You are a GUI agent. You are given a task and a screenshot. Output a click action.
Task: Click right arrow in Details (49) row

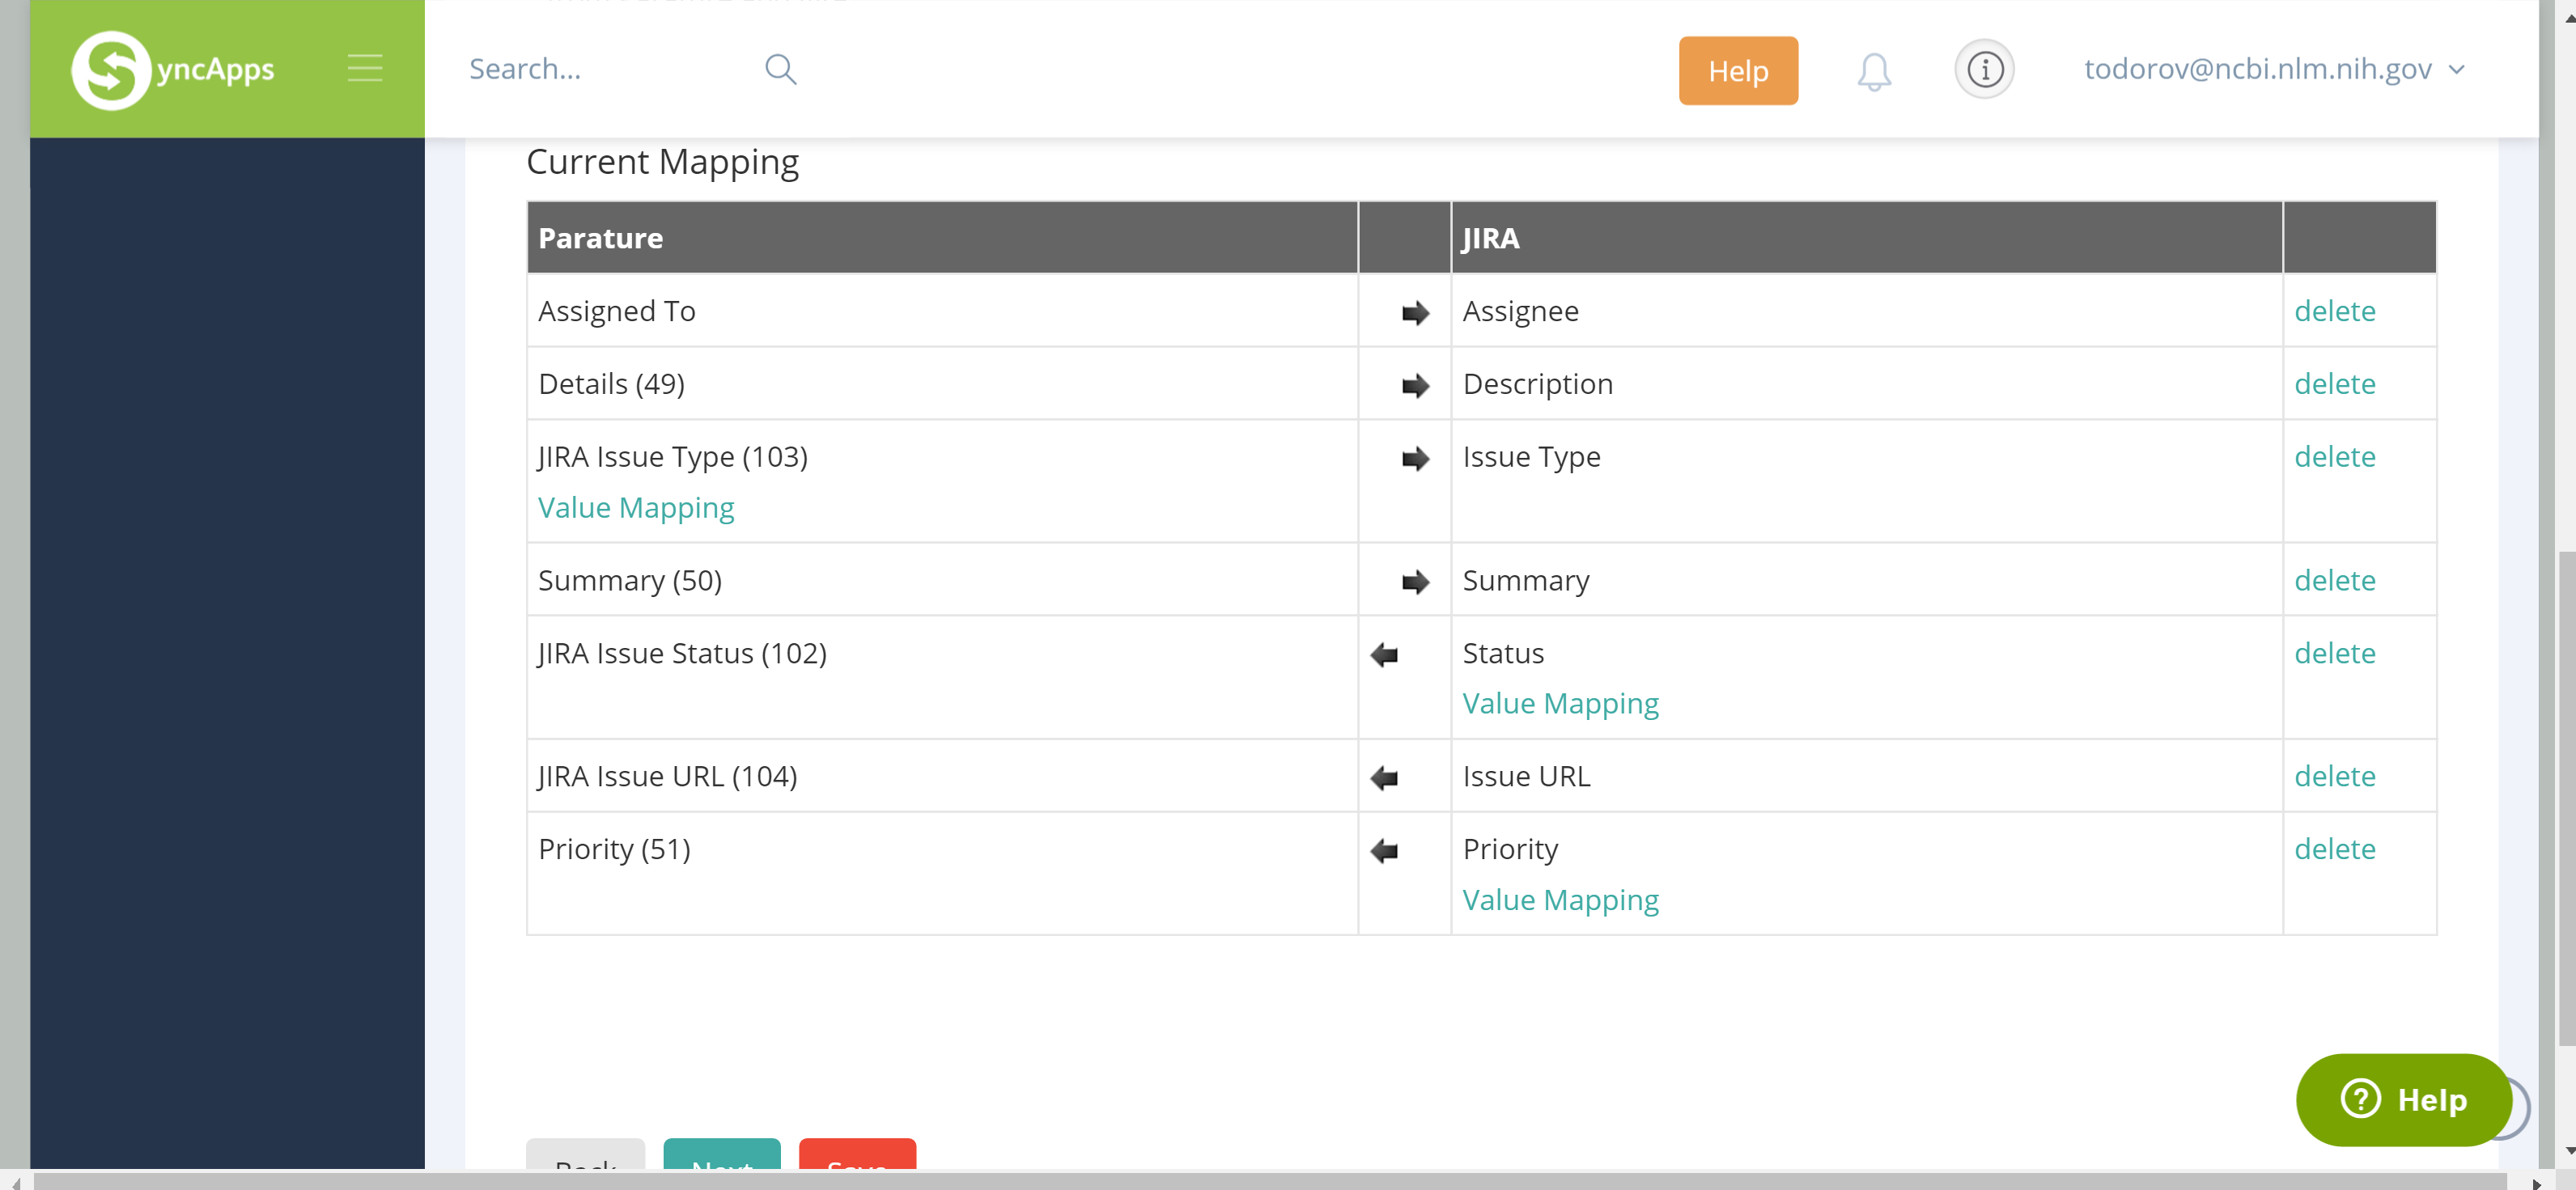point(1415,386)
